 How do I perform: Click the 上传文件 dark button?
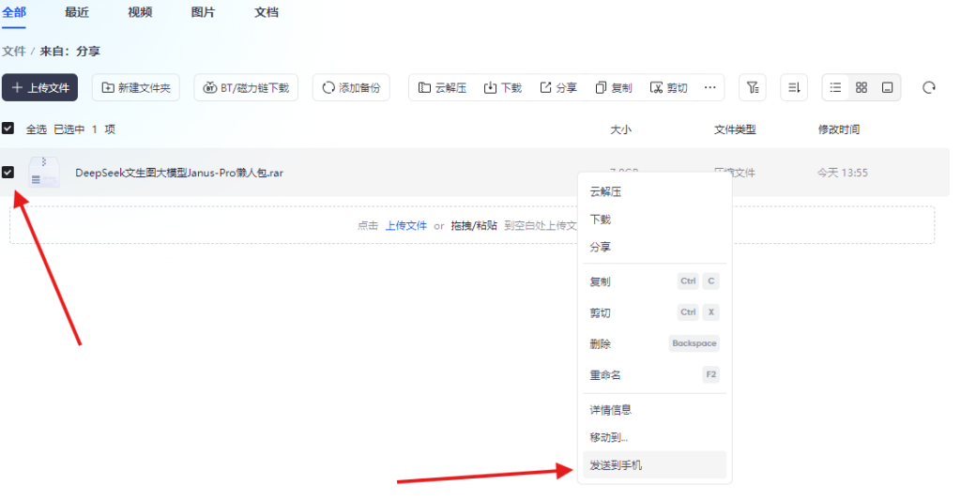(x=39, y=87)
